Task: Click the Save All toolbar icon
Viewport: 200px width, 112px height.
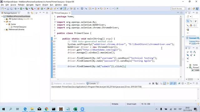Action: (11, 9)
